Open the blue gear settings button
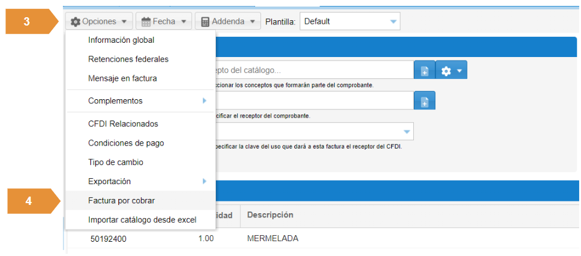This screenshot has width=581, height=256. 451,71
